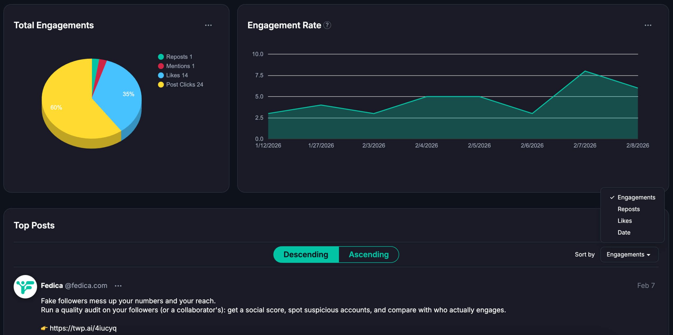This screenshot has height=335, width=673.
Task: Open the Total Engagements options menu
Action: (x=208, y=25)
